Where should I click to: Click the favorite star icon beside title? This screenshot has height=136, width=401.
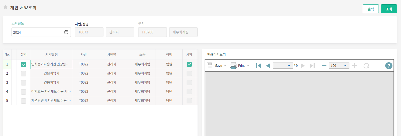[x=5, y=7]
